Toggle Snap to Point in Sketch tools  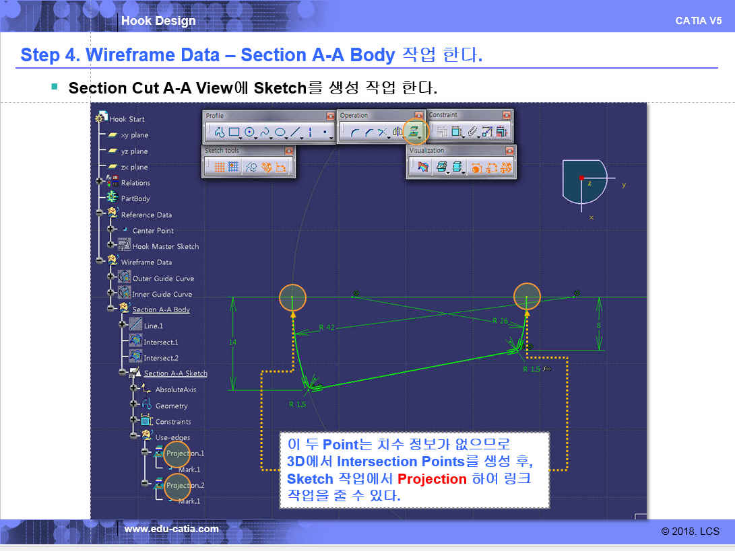pos(233,168)
